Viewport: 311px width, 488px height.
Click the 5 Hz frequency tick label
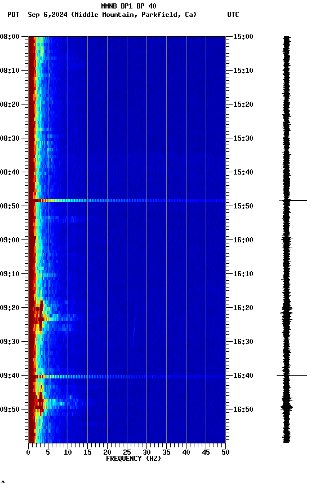click(x=48, y=452)
